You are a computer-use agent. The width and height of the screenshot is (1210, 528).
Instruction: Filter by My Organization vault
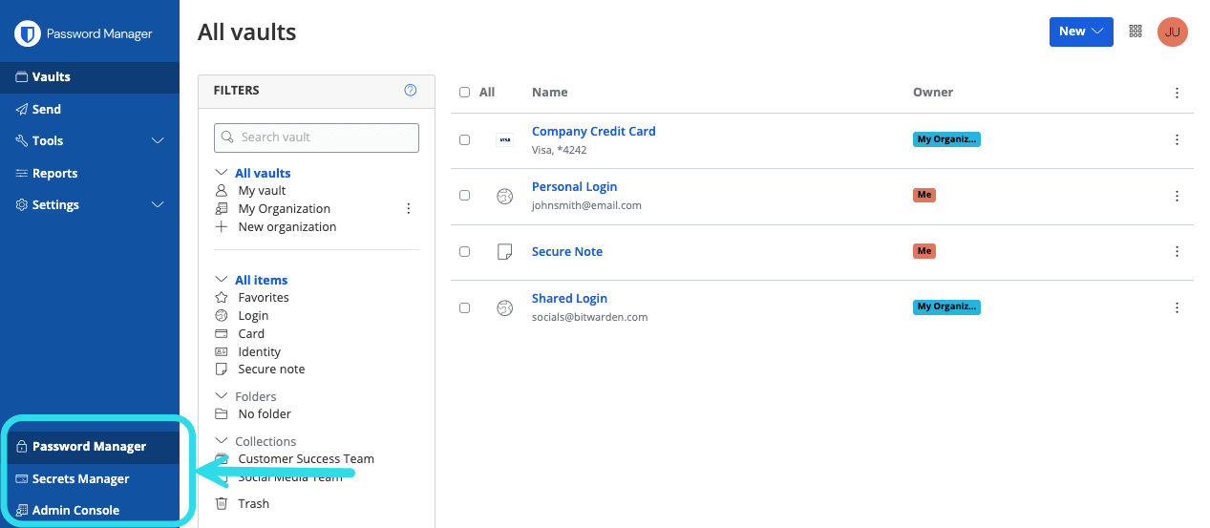pos(284,209)
